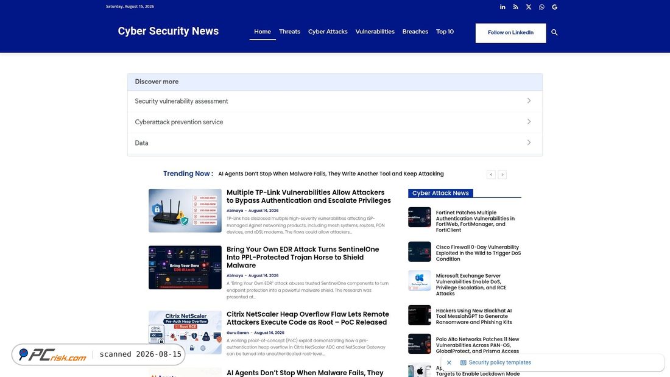The width and height of the screenshot is (670, 377).
Task: Open the Data discover link
Action: (141, 143)
